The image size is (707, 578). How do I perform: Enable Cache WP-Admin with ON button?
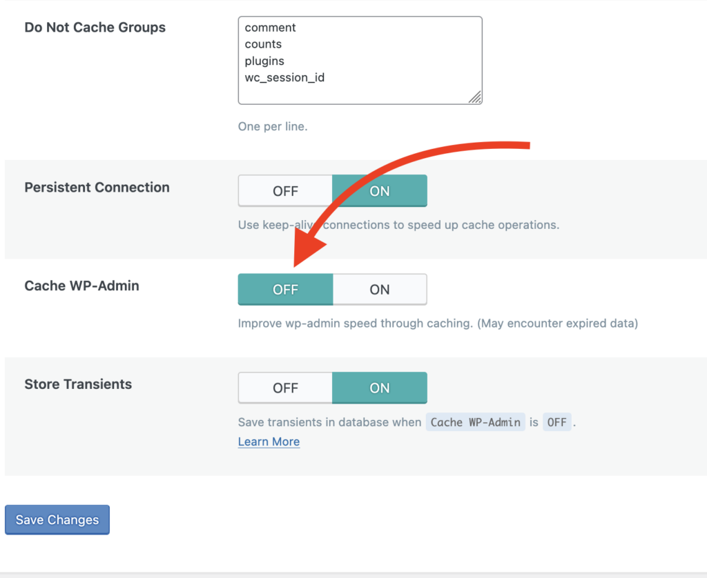[380, 290]
